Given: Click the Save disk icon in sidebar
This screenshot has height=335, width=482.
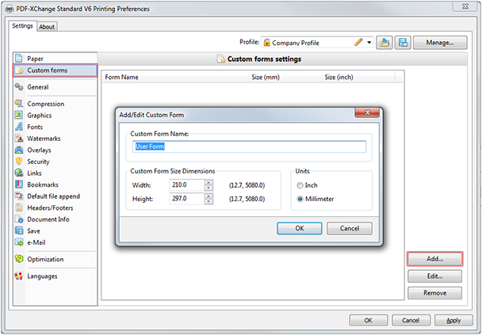Looking at the screenshot, I should point(19,230).
